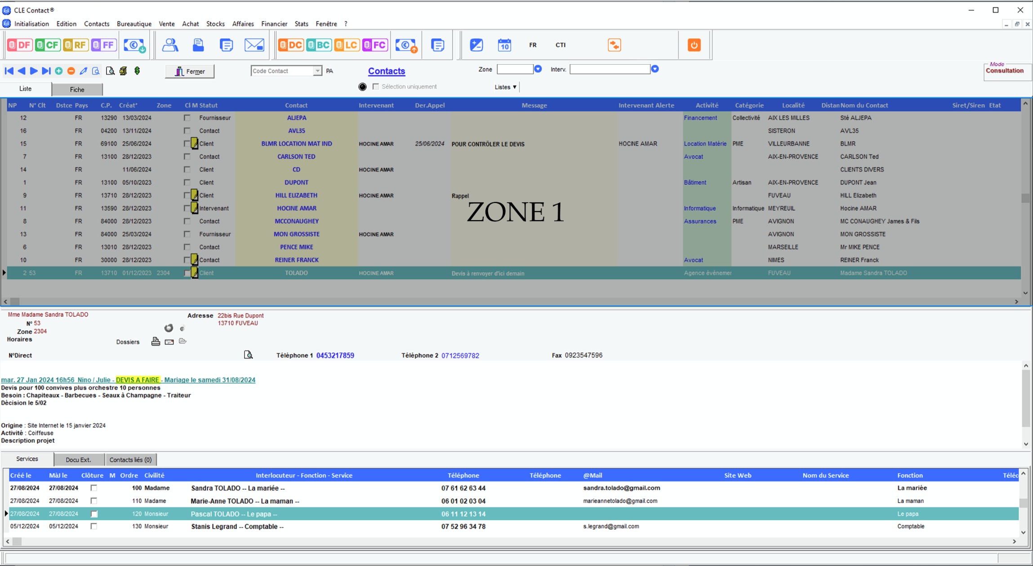1033x566 pixels.
Task: Add a new record with green plus
Action: (x=58, y=71)
